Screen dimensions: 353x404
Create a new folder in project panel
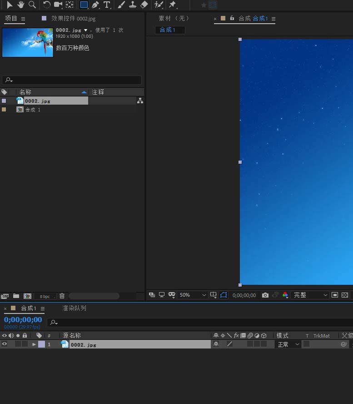(16, 296)
